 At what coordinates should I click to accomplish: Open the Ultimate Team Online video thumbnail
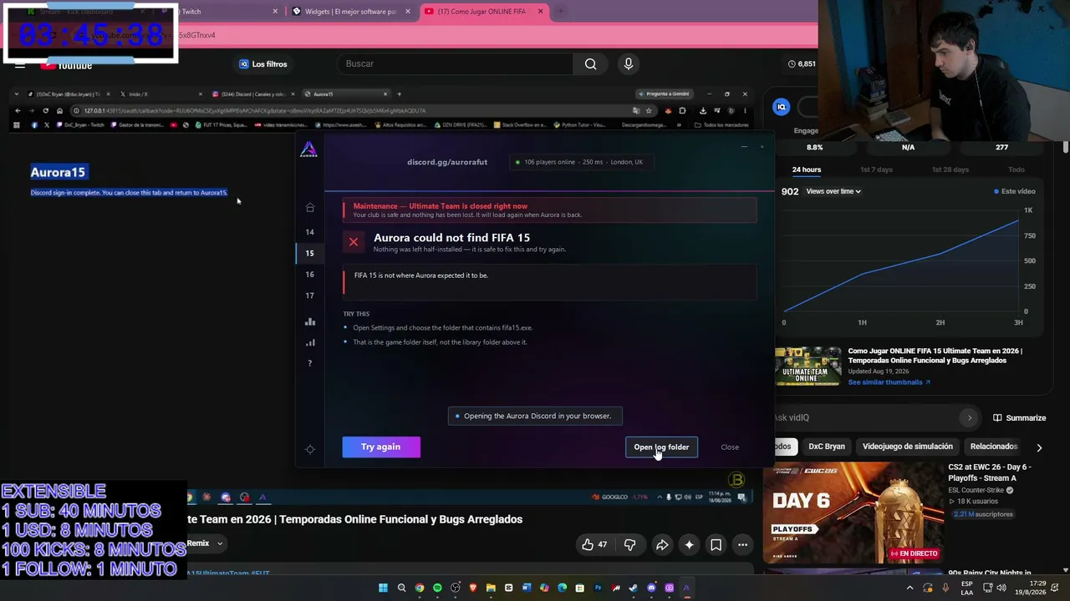808,366
